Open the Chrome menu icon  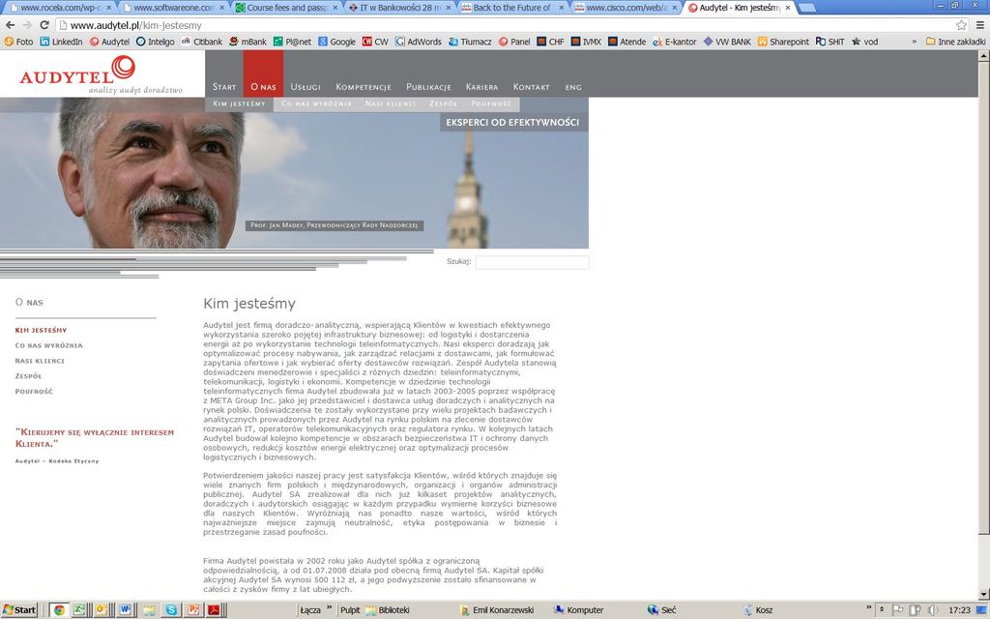(x=980, y=25)
